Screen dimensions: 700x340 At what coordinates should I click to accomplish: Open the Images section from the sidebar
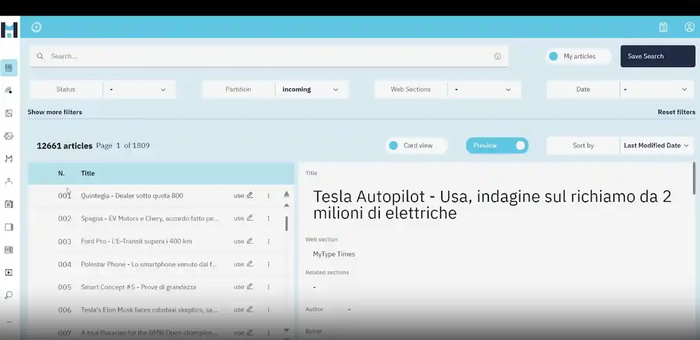(x=9, y=113)
